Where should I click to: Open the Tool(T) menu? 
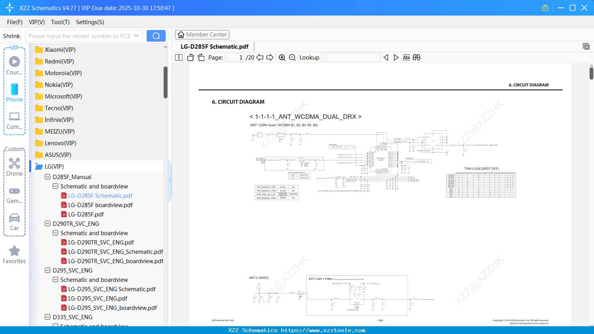click(60, 22)
